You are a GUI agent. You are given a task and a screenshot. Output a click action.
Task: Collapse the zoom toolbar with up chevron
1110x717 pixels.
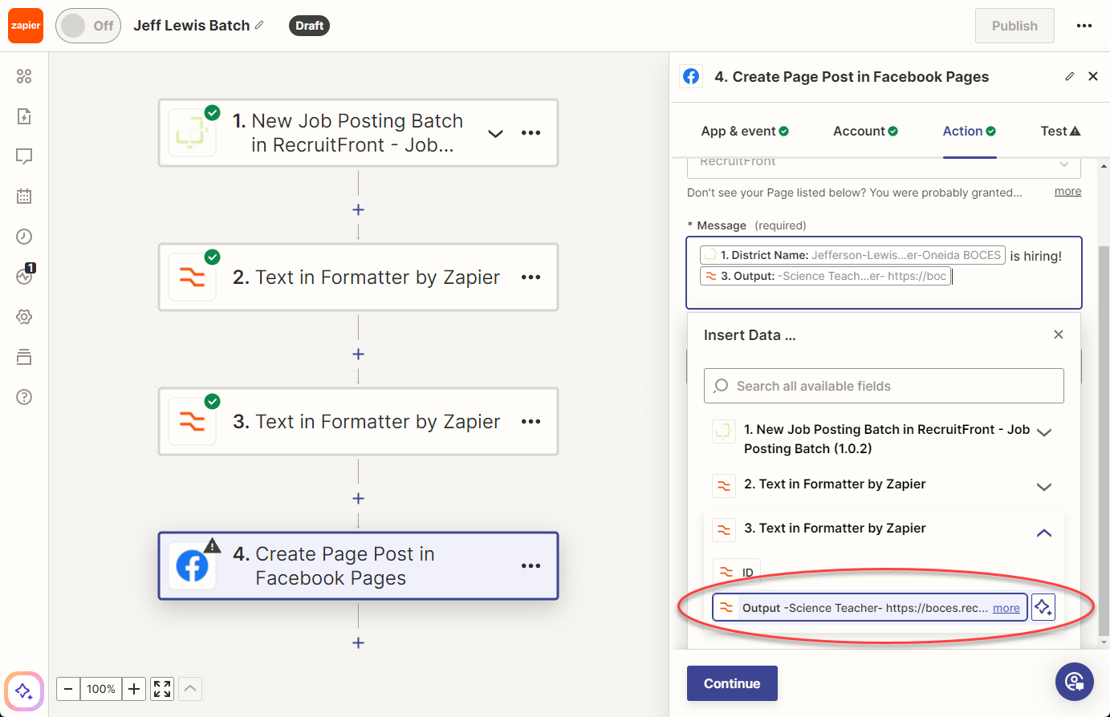[190, 689]
